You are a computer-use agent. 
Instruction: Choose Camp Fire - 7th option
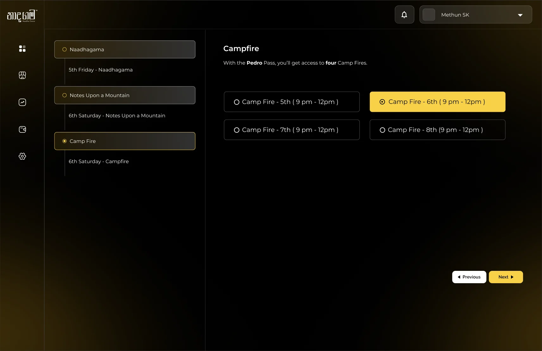tap(292, 130)
